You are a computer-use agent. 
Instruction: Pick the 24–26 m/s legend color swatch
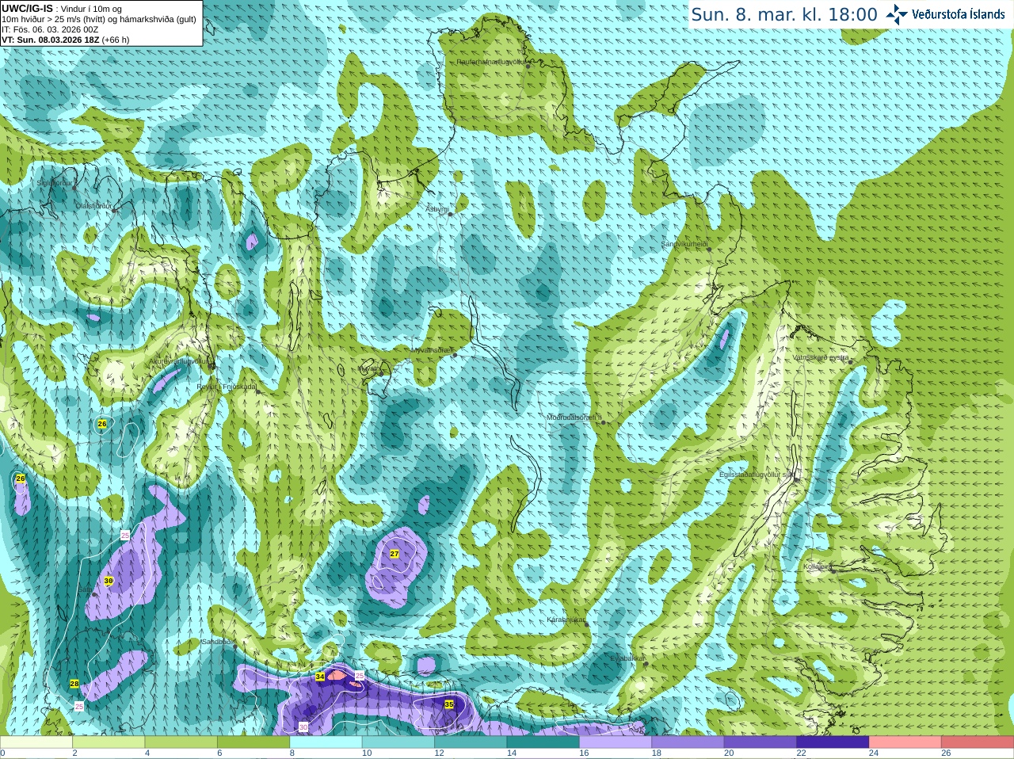coord(905,742)
